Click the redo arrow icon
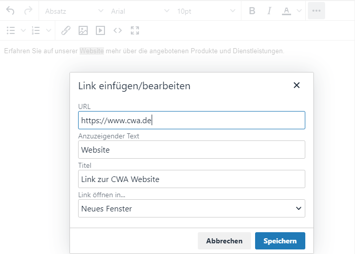The height and width of the screenshot is (254, 355). click(x=28, y=11)
